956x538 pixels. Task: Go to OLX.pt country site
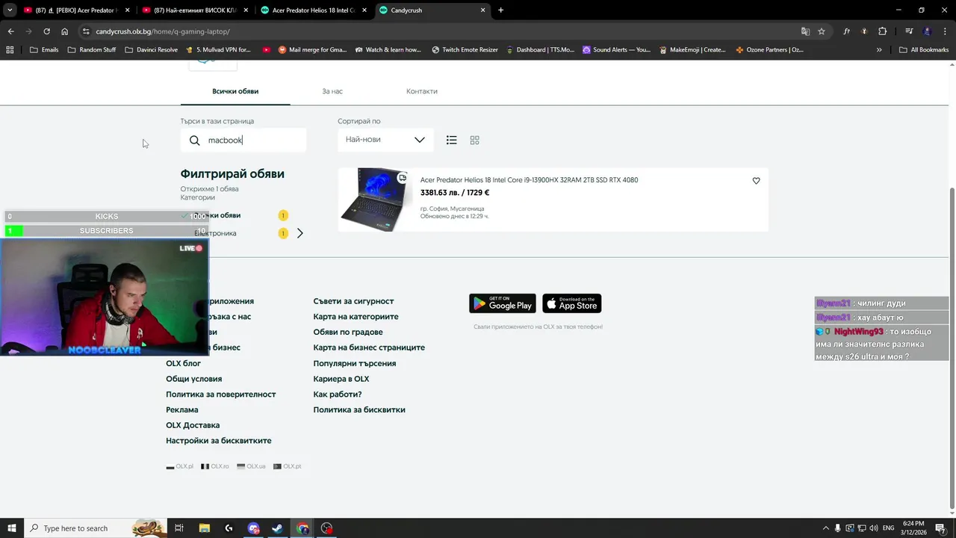click(288, 466)
